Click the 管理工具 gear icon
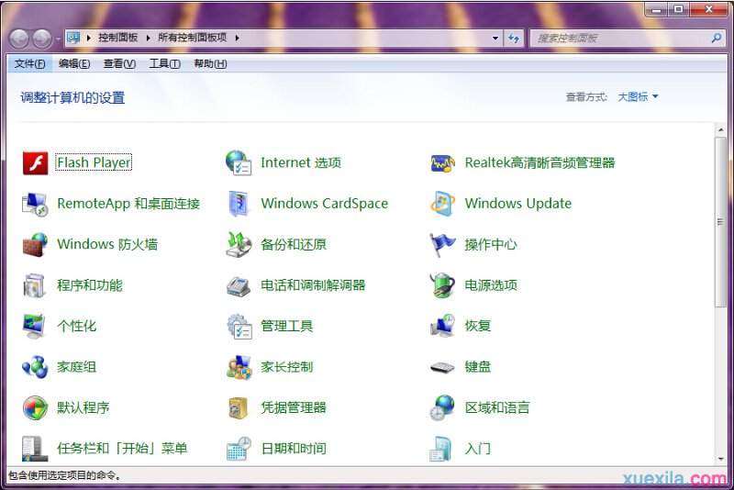The image size is (734, 490). coord(239,326)
